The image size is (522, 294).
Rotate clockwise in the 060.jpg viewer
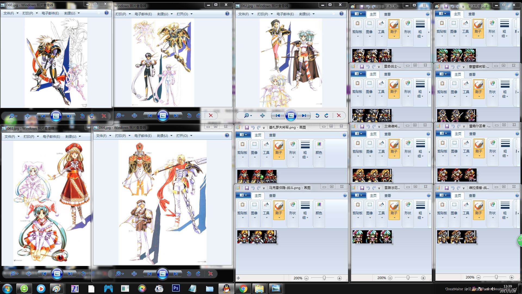point(92,116)
